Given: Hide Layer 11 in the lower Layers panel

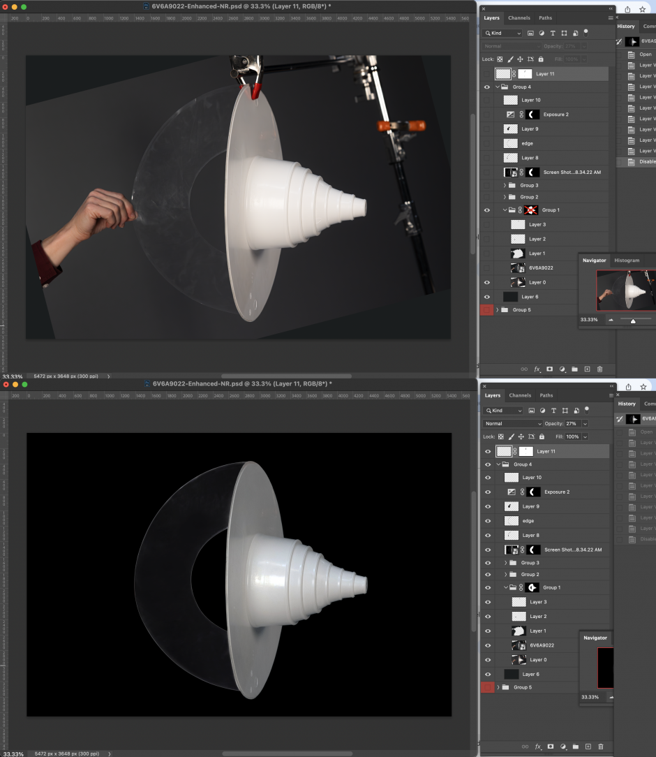Looking at the screenshot, I should 487,451.
